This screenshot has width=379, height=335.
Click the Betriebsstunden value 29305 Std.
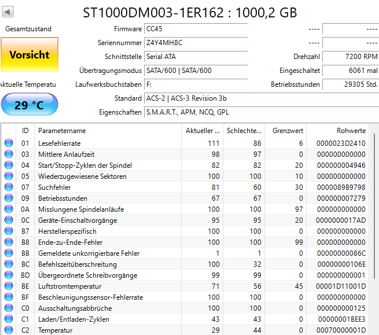pos(351,84)
